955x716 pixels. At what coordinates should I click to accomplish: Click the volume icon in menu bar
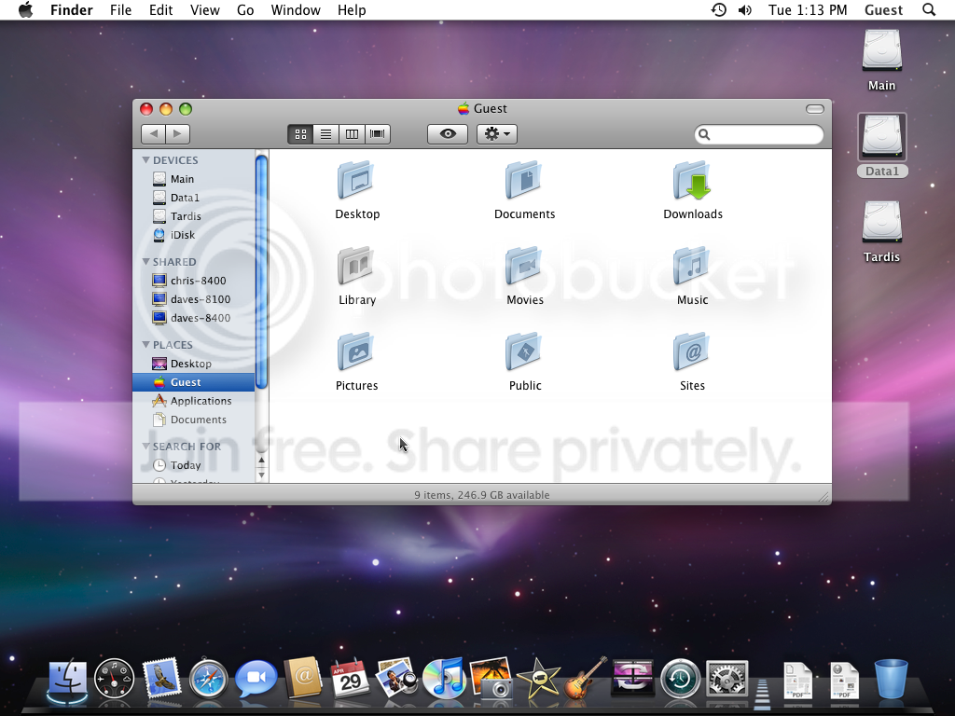[745, 9]
